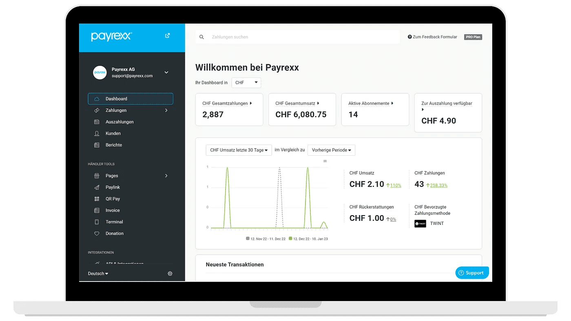Open the Dashboard menu item
The height and width of the screenshot is (321, 571).
pos(131,99)
